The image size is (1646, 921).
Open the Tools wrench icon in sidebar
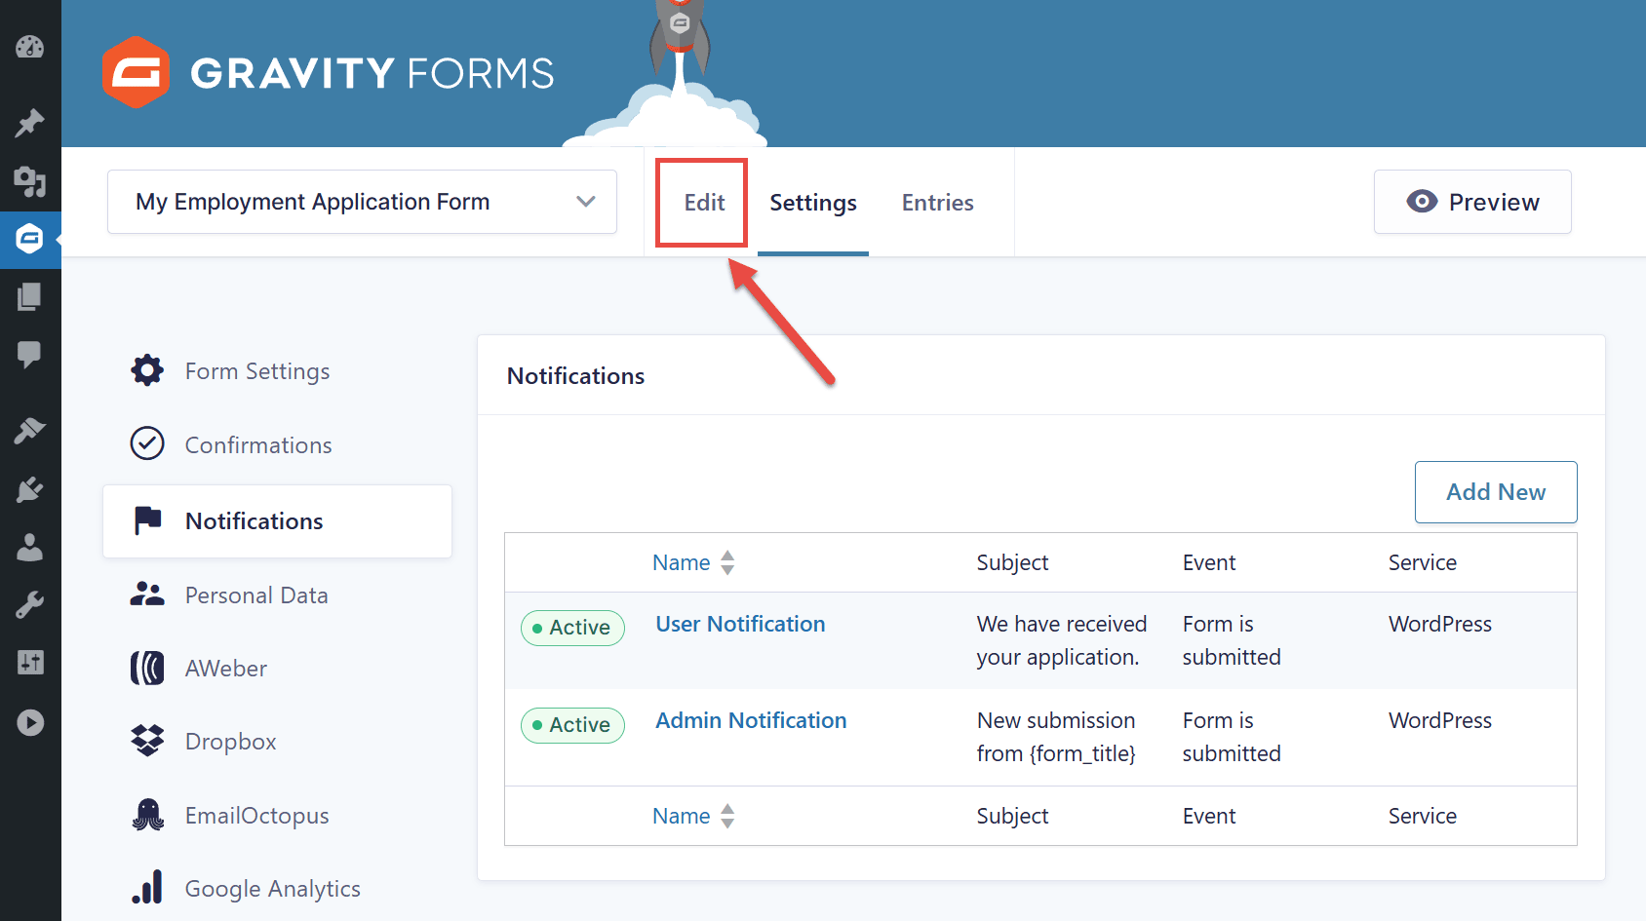[30, 605]
